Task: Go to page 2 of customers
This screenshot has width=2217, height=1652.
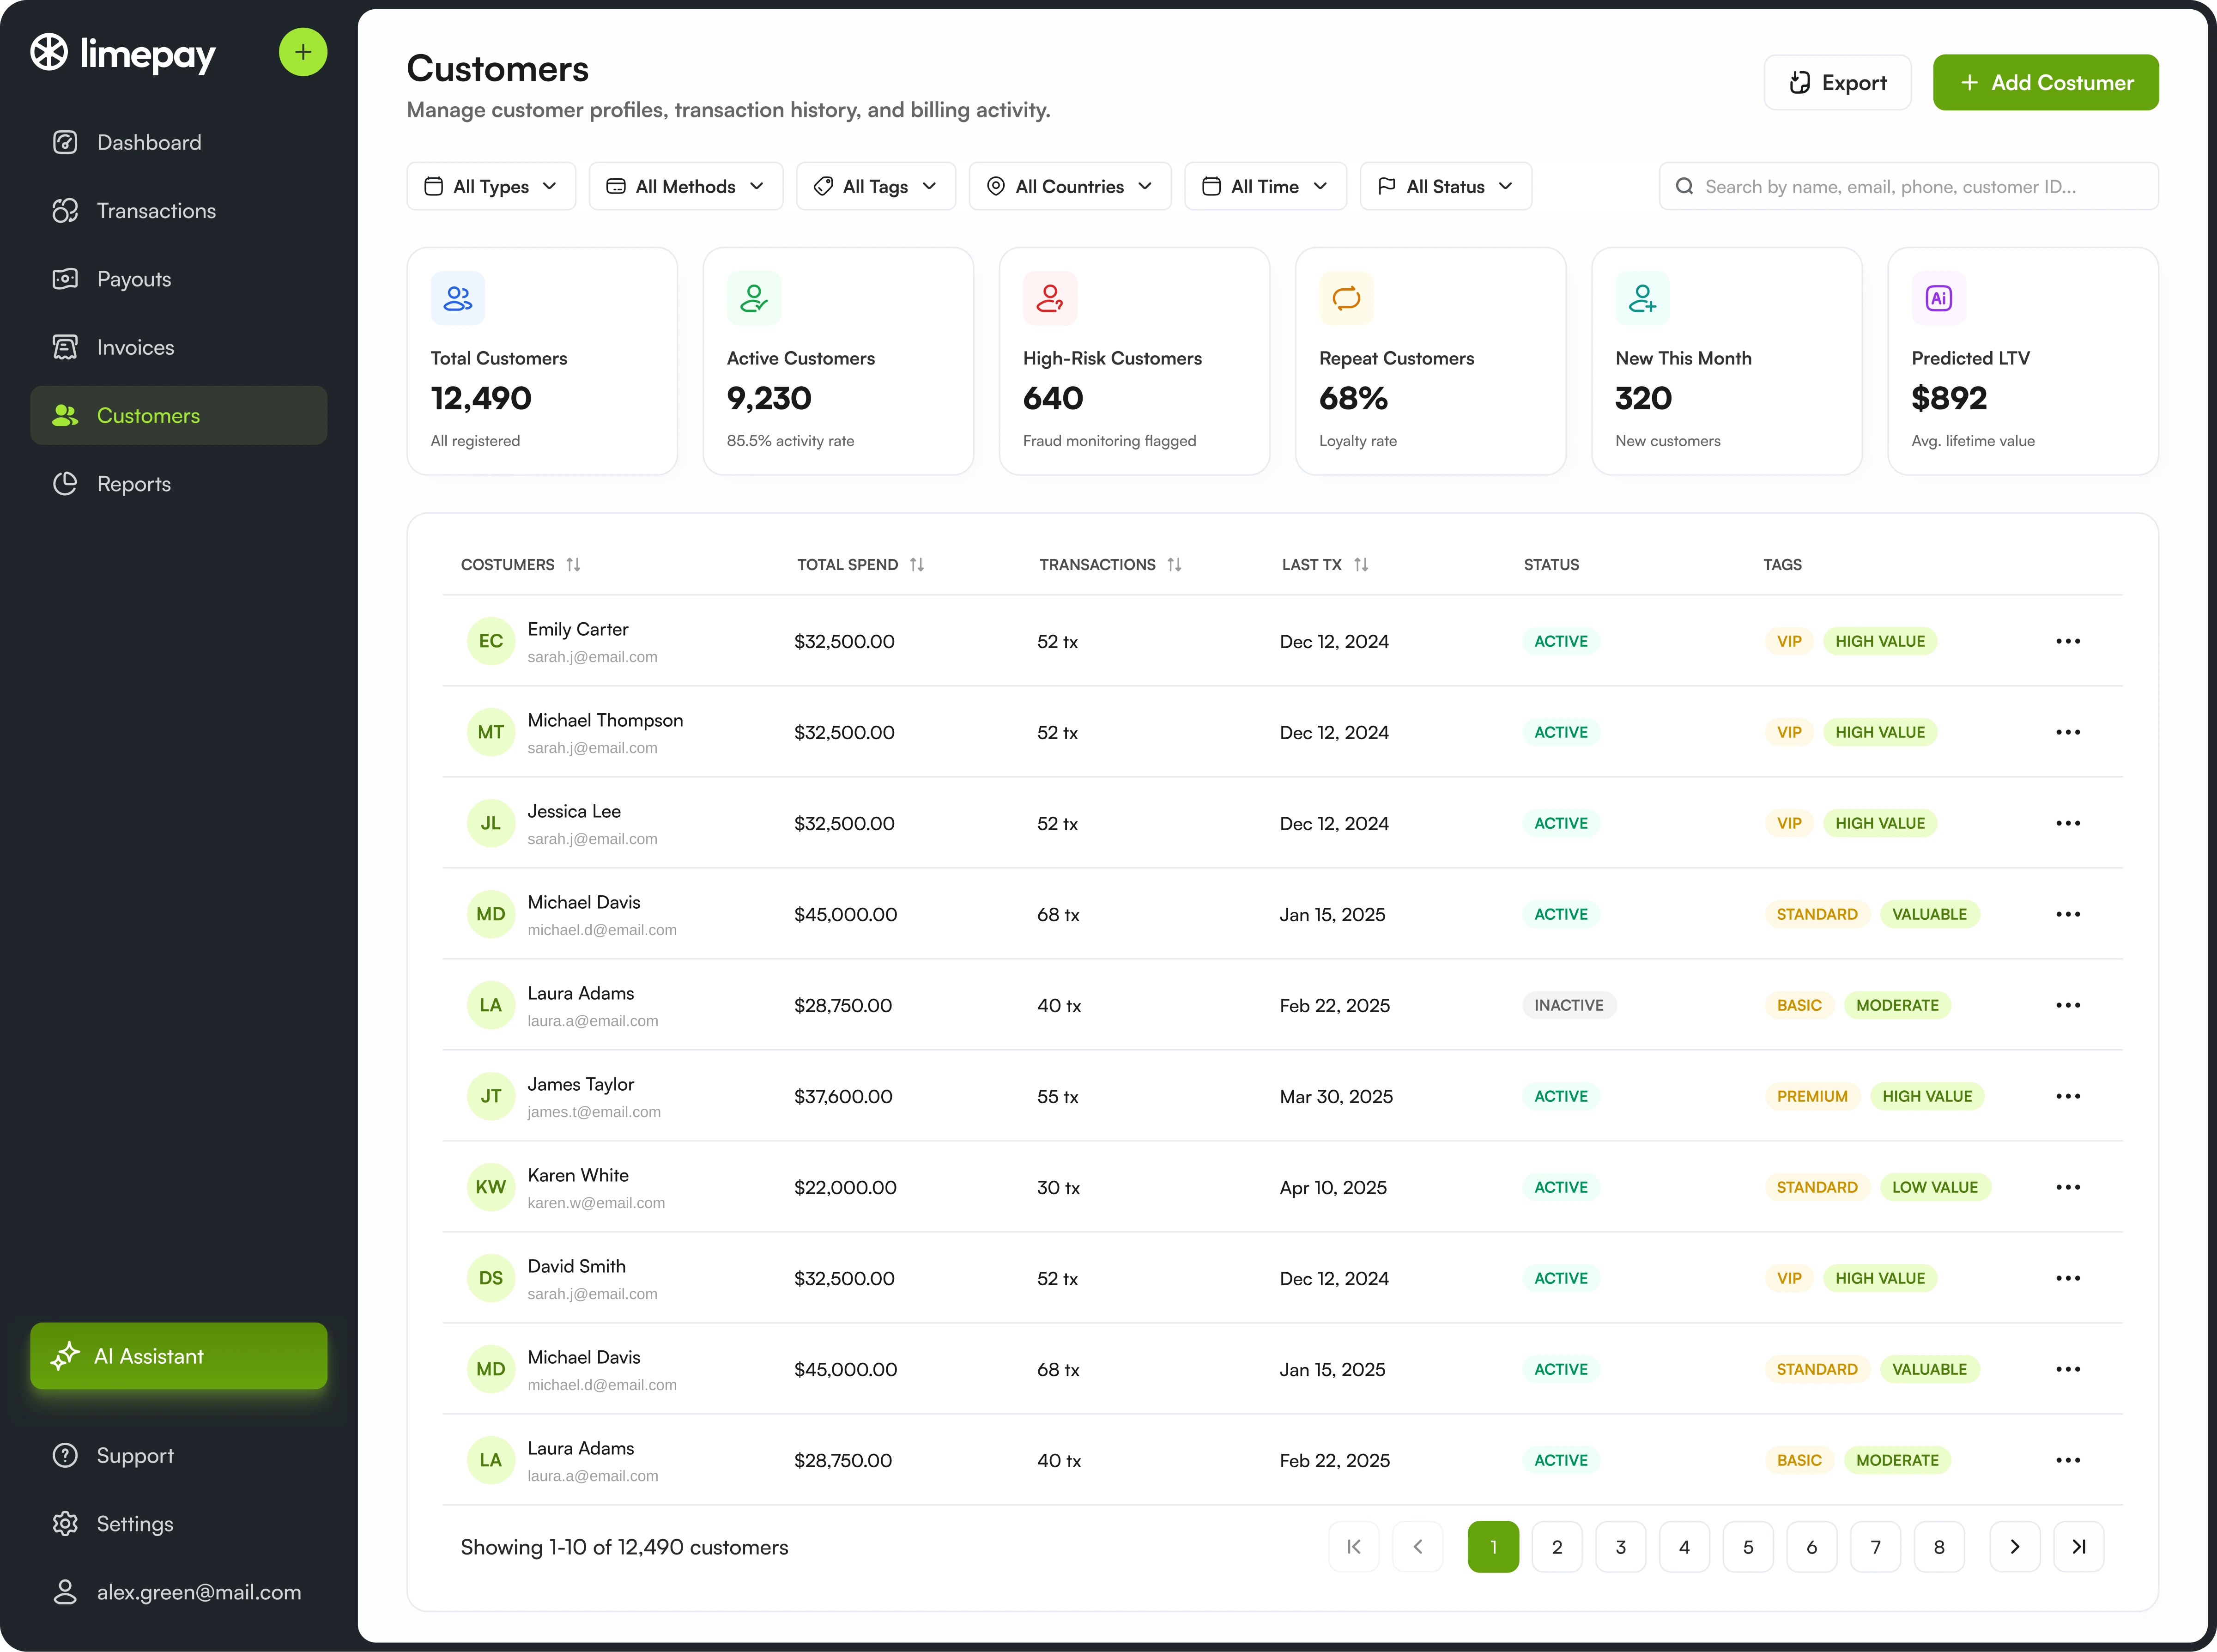Action: coord(1557,1547)
